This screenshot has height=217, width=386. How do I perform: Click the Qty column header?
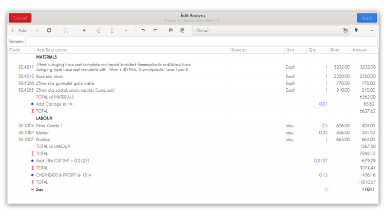click(x=312, y=50)
